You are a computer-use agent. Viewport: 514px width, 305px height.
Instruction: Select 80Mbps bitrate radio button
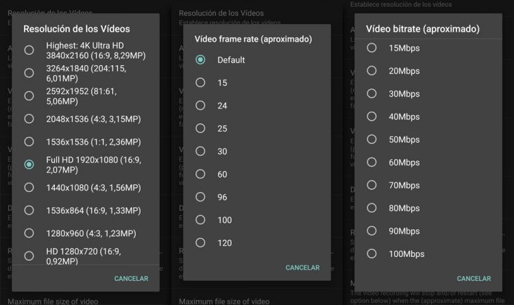click(371, 208)
